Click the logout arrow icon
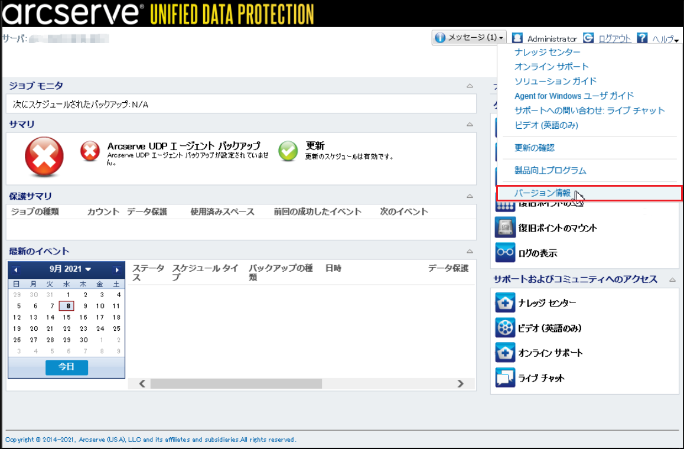The image size is (684, 449). [588, 38]
